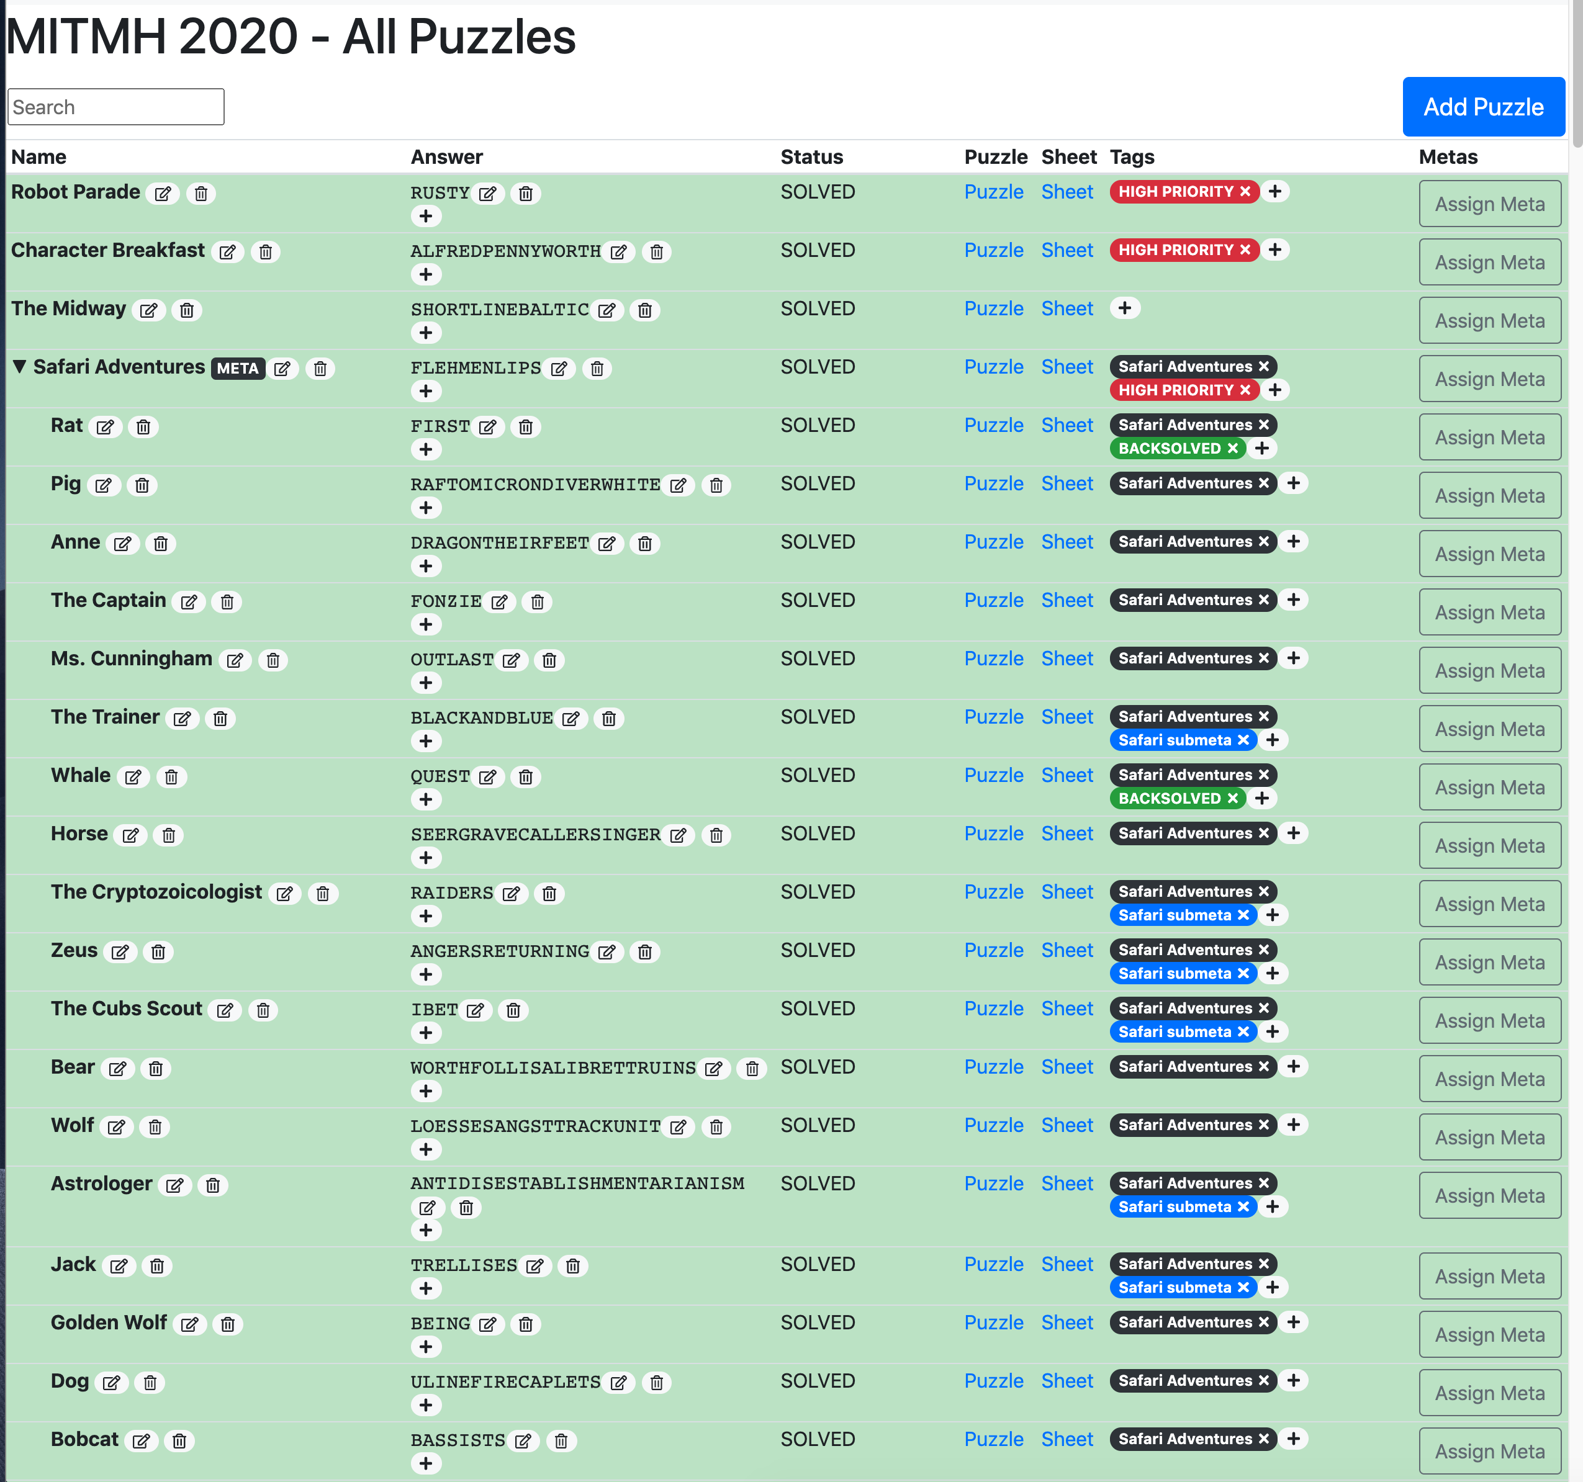Image resolution: width=1583 pixels, height=1482 pixels.
Task: Add a tag to Golden Wolf
Action: point(1294,1322)
